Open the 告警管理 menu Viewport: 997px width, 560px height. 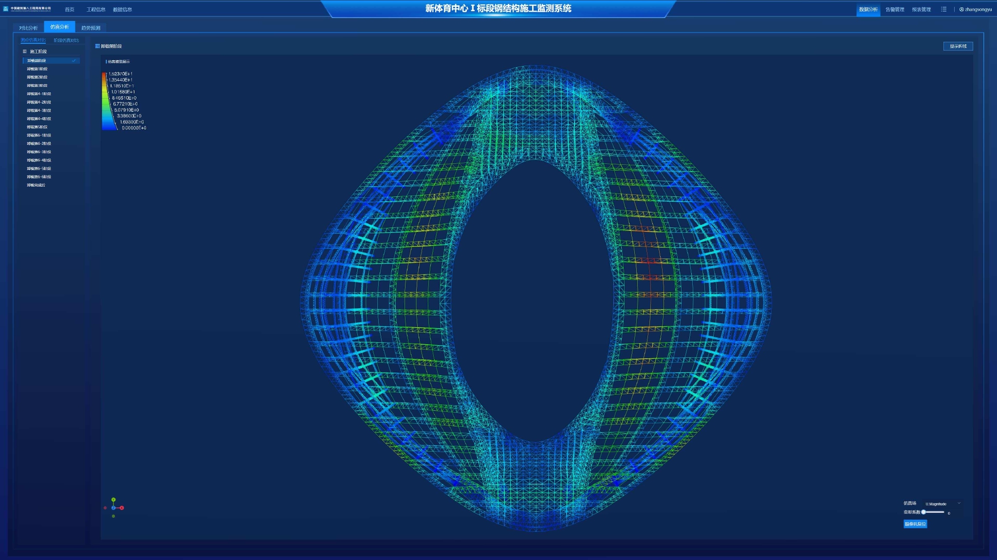(894, 9)
